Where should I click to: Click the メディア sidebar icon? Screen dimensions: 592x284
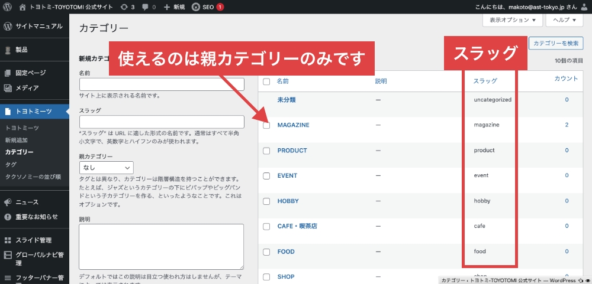tap(8, 88)
